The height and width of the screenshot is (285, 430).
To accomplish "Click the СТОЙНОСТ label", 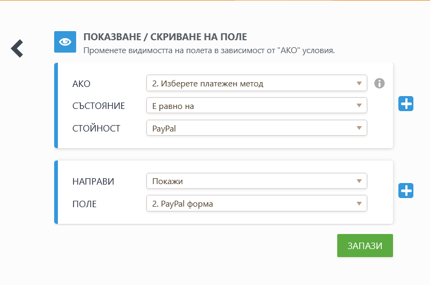I will click(97, 129).
